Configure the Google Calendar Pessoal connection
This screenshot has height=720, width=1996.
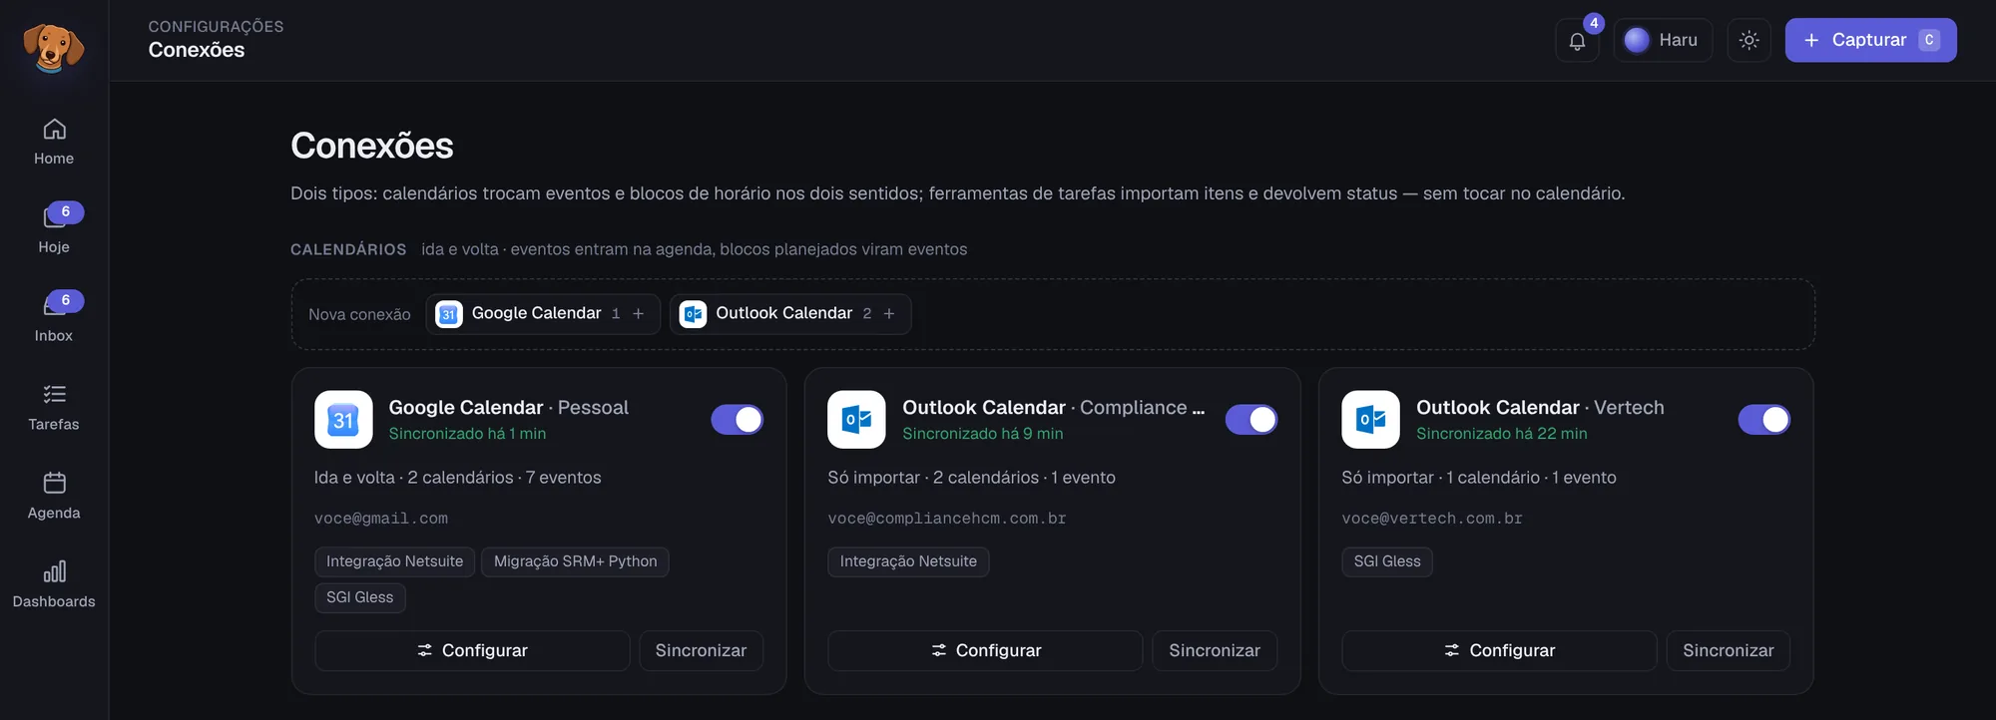tap(472, 650)
